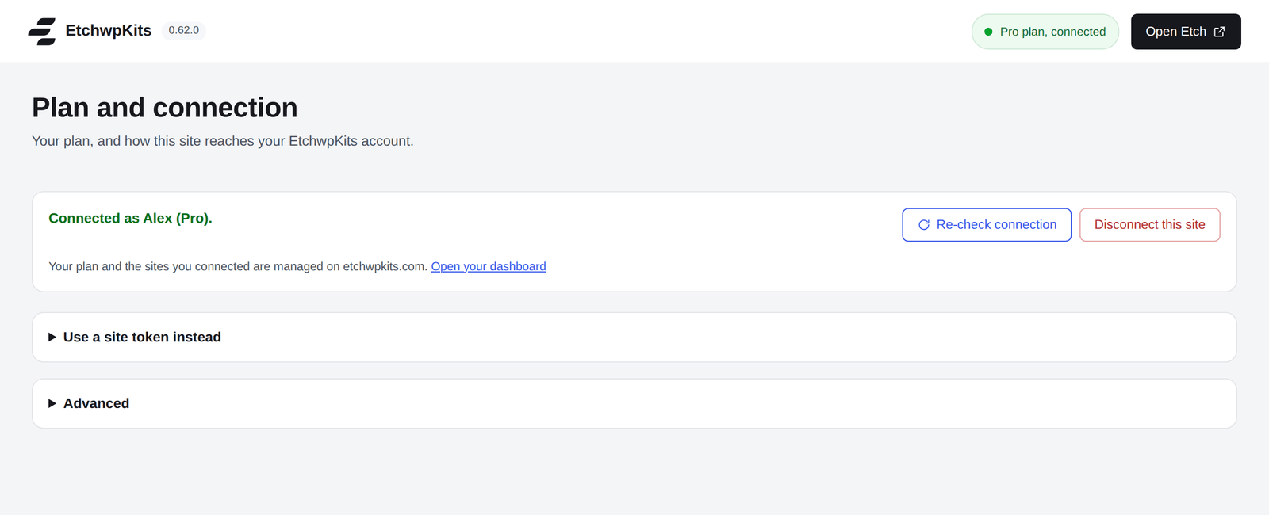Click the 0.62.0 version badge

point(184,30)
